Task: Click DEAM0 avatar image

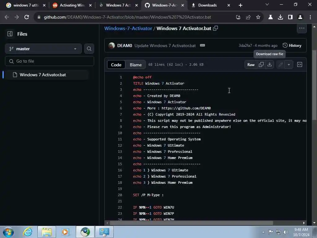Action: tap(111, 46)
